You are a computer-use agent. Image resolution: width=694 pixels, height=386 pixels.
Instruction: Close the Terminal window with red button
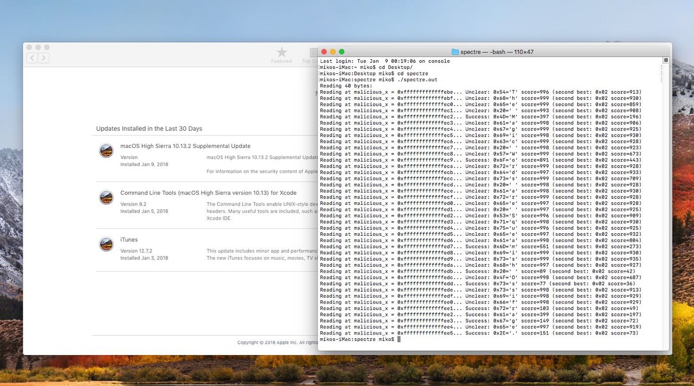[324, 52]
